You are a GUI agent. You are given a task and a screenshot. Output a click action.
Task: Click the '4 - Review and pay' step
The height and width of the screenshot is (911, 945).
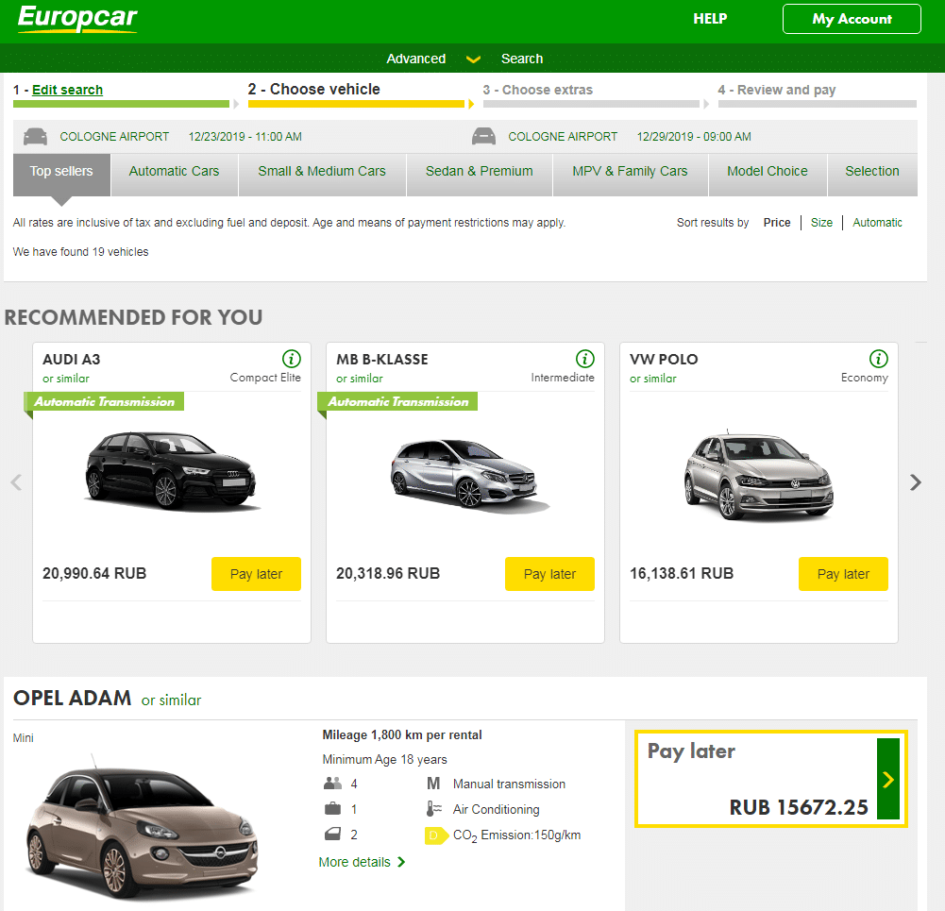776,90
